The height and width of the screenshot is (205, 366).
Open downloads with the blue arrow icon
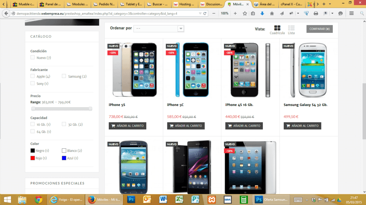tap(263, 14)
